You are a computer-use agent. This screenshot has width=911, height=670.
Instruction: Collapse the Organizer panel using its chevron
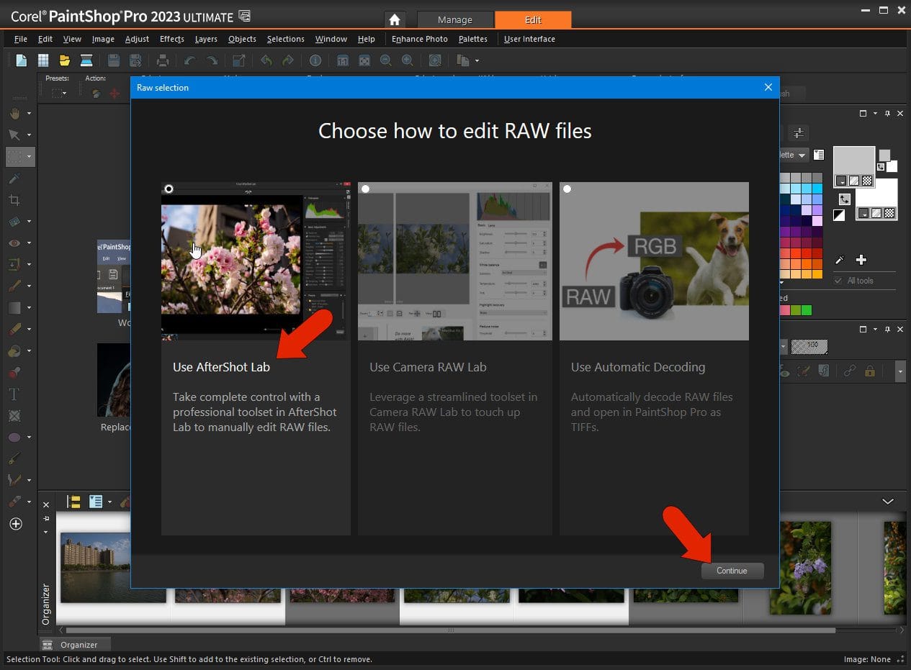(x=887, y=501)
